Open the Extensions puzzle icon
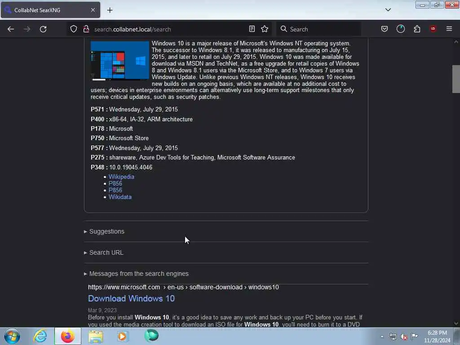The image size is (460, 345). click(417, 29)
